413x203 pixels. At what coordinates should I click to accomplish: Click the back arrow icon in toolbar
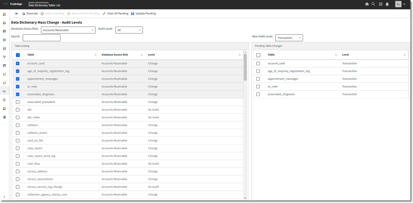(16, 13)
